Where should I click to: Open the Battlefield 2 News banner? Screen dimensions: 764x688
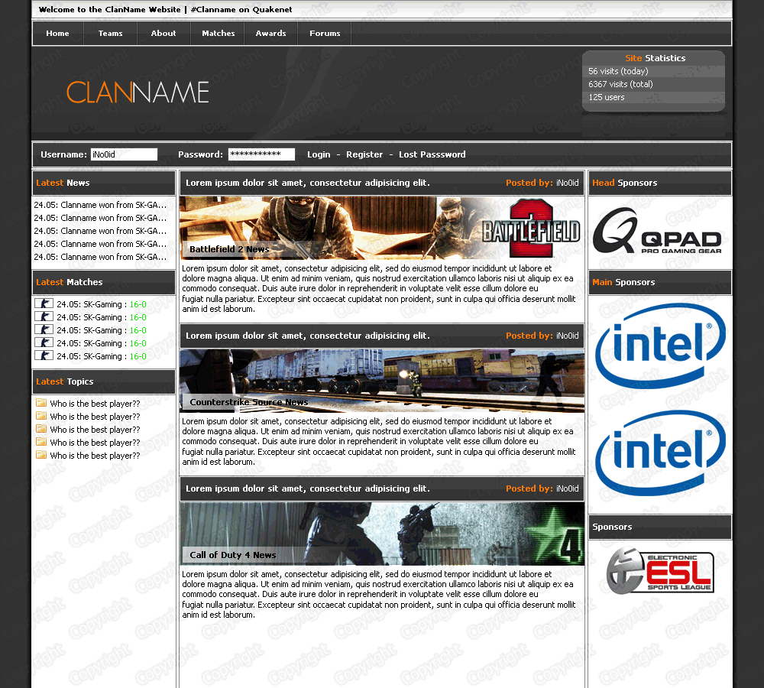(382, 228)
